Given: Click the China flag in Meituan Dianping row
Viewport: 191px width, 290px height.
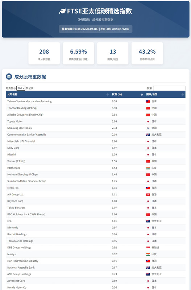Looking at the screenshot, I should point(148,175).
